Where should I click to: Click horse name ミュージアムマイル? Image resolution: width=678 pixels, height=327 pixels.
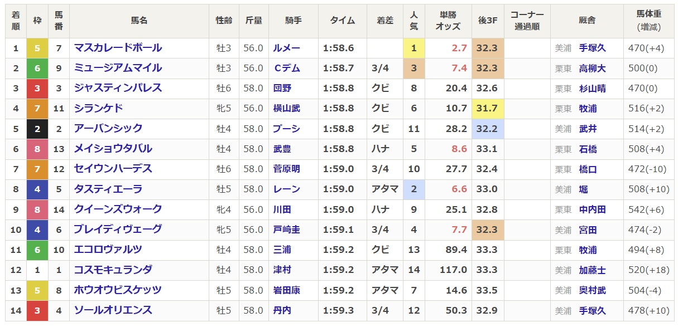[118, 68]
